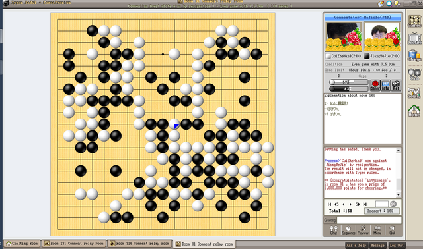Step back one move
Image resolution: width=423 pixels, height=249 pixels.
click(x=344, y=204)
